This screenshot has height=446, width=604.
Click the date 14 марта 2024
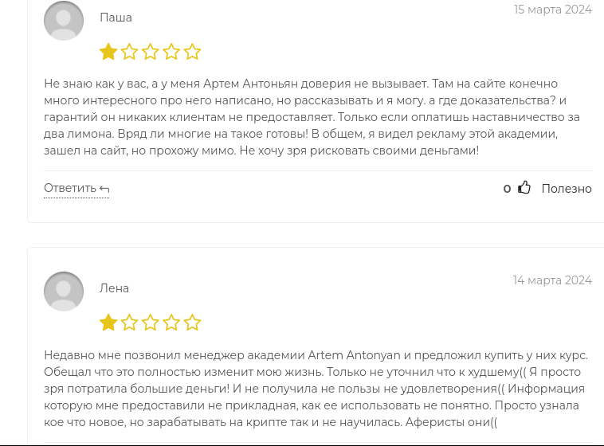click(x=552, y=280)
